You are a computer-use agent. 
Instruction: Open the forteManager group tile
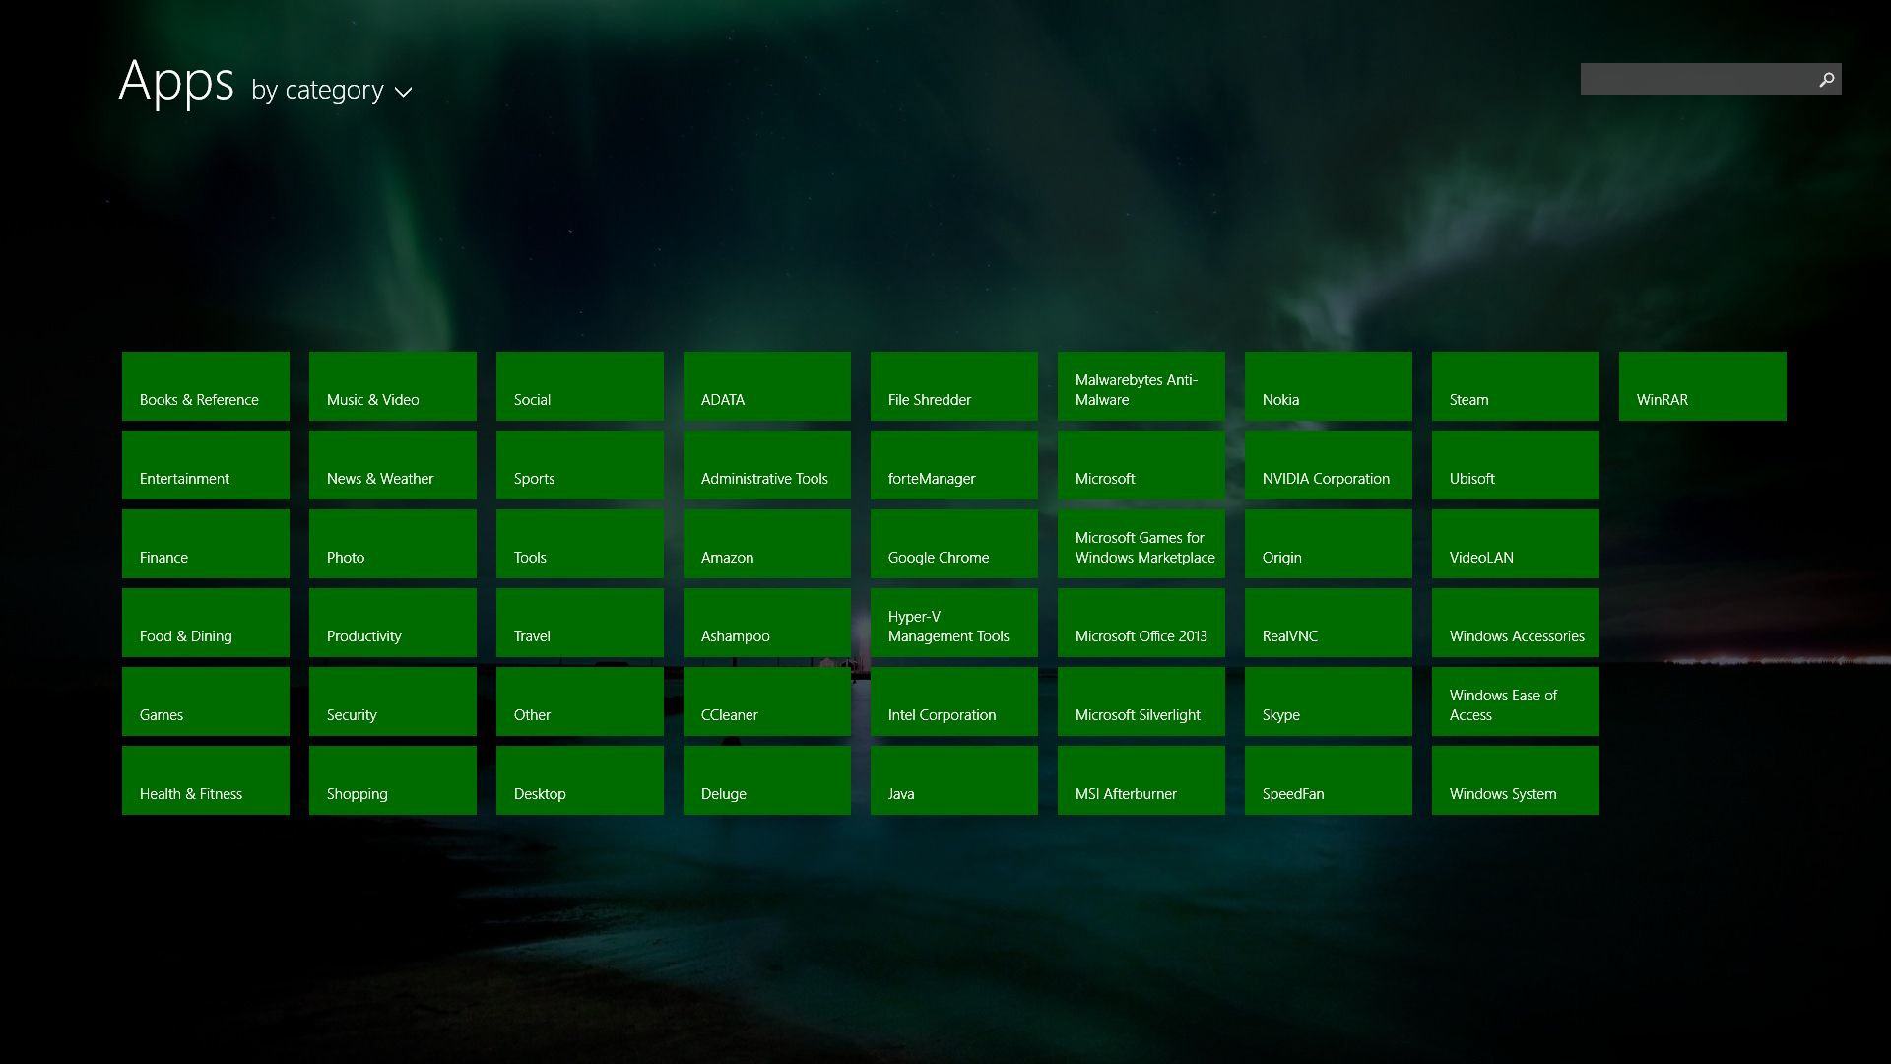tap(954, 465)
